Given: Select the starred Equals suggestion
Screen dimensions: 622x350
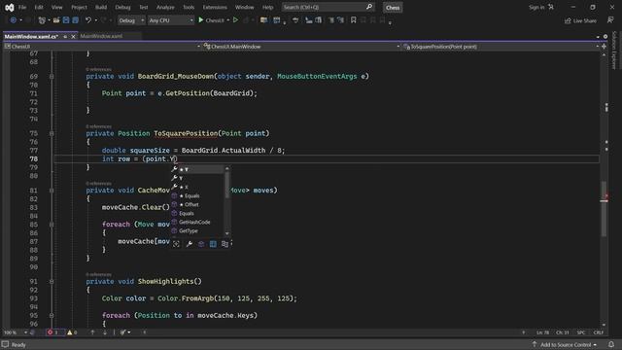Looking at the screenshot, I should [x=197, y=195].
